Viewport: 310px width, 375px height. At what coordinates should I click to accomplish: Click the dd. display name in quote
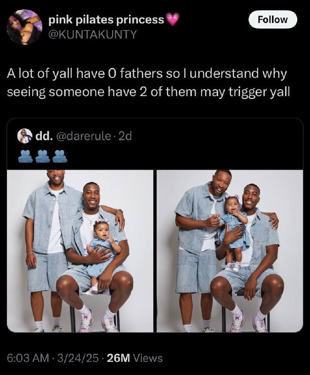click(x=44, y=136)
